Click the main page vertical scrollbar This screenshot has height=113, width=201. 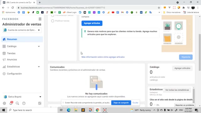pyautogui.click(x=200, y=52)
